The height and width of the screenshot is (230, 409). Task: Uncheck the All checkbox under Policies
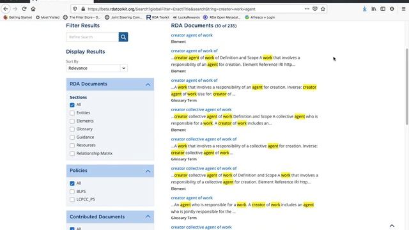click(72, 183)
